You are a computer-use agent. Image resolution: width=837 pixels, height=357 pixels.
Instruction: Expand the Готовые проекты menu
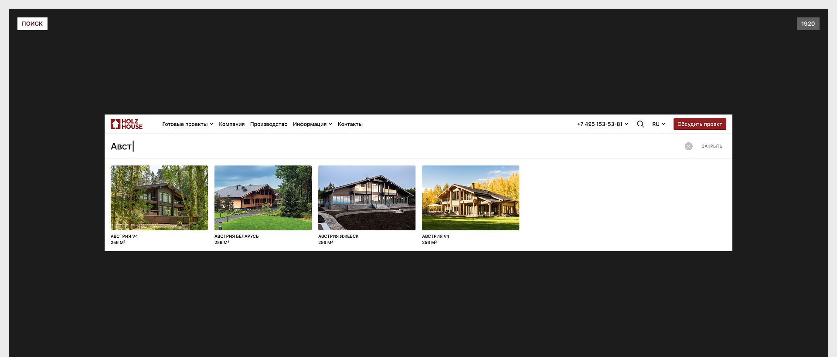pos(187,124)
